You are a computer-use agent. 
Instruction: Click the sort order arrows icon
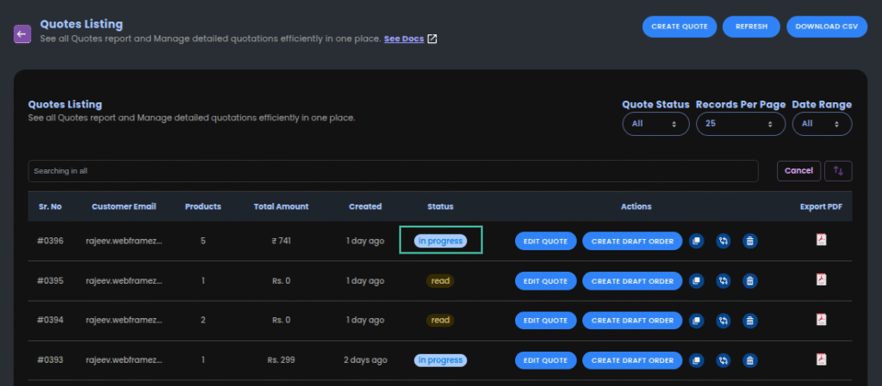pos(838,171)
